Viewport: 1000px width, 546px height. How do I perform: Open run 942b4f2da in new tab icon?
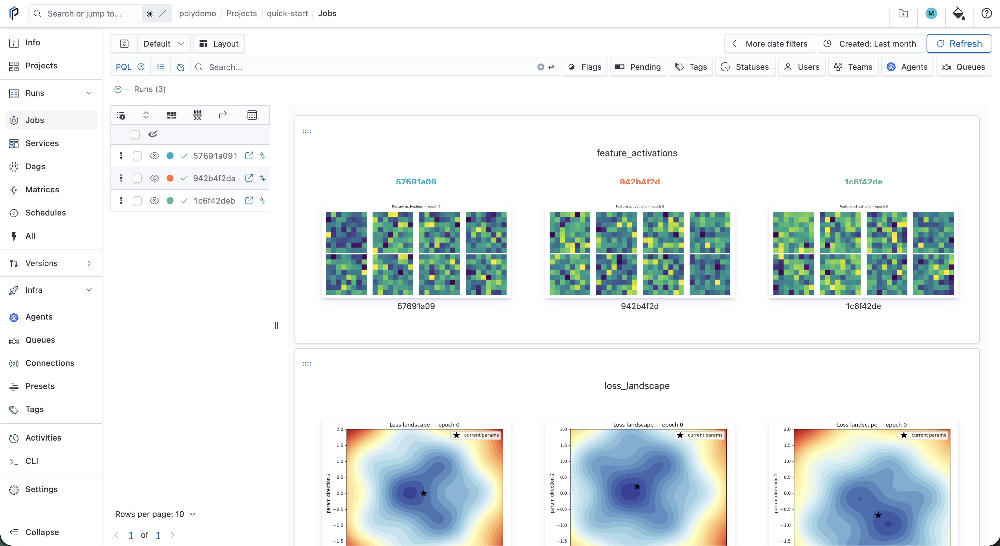[249, 178]
